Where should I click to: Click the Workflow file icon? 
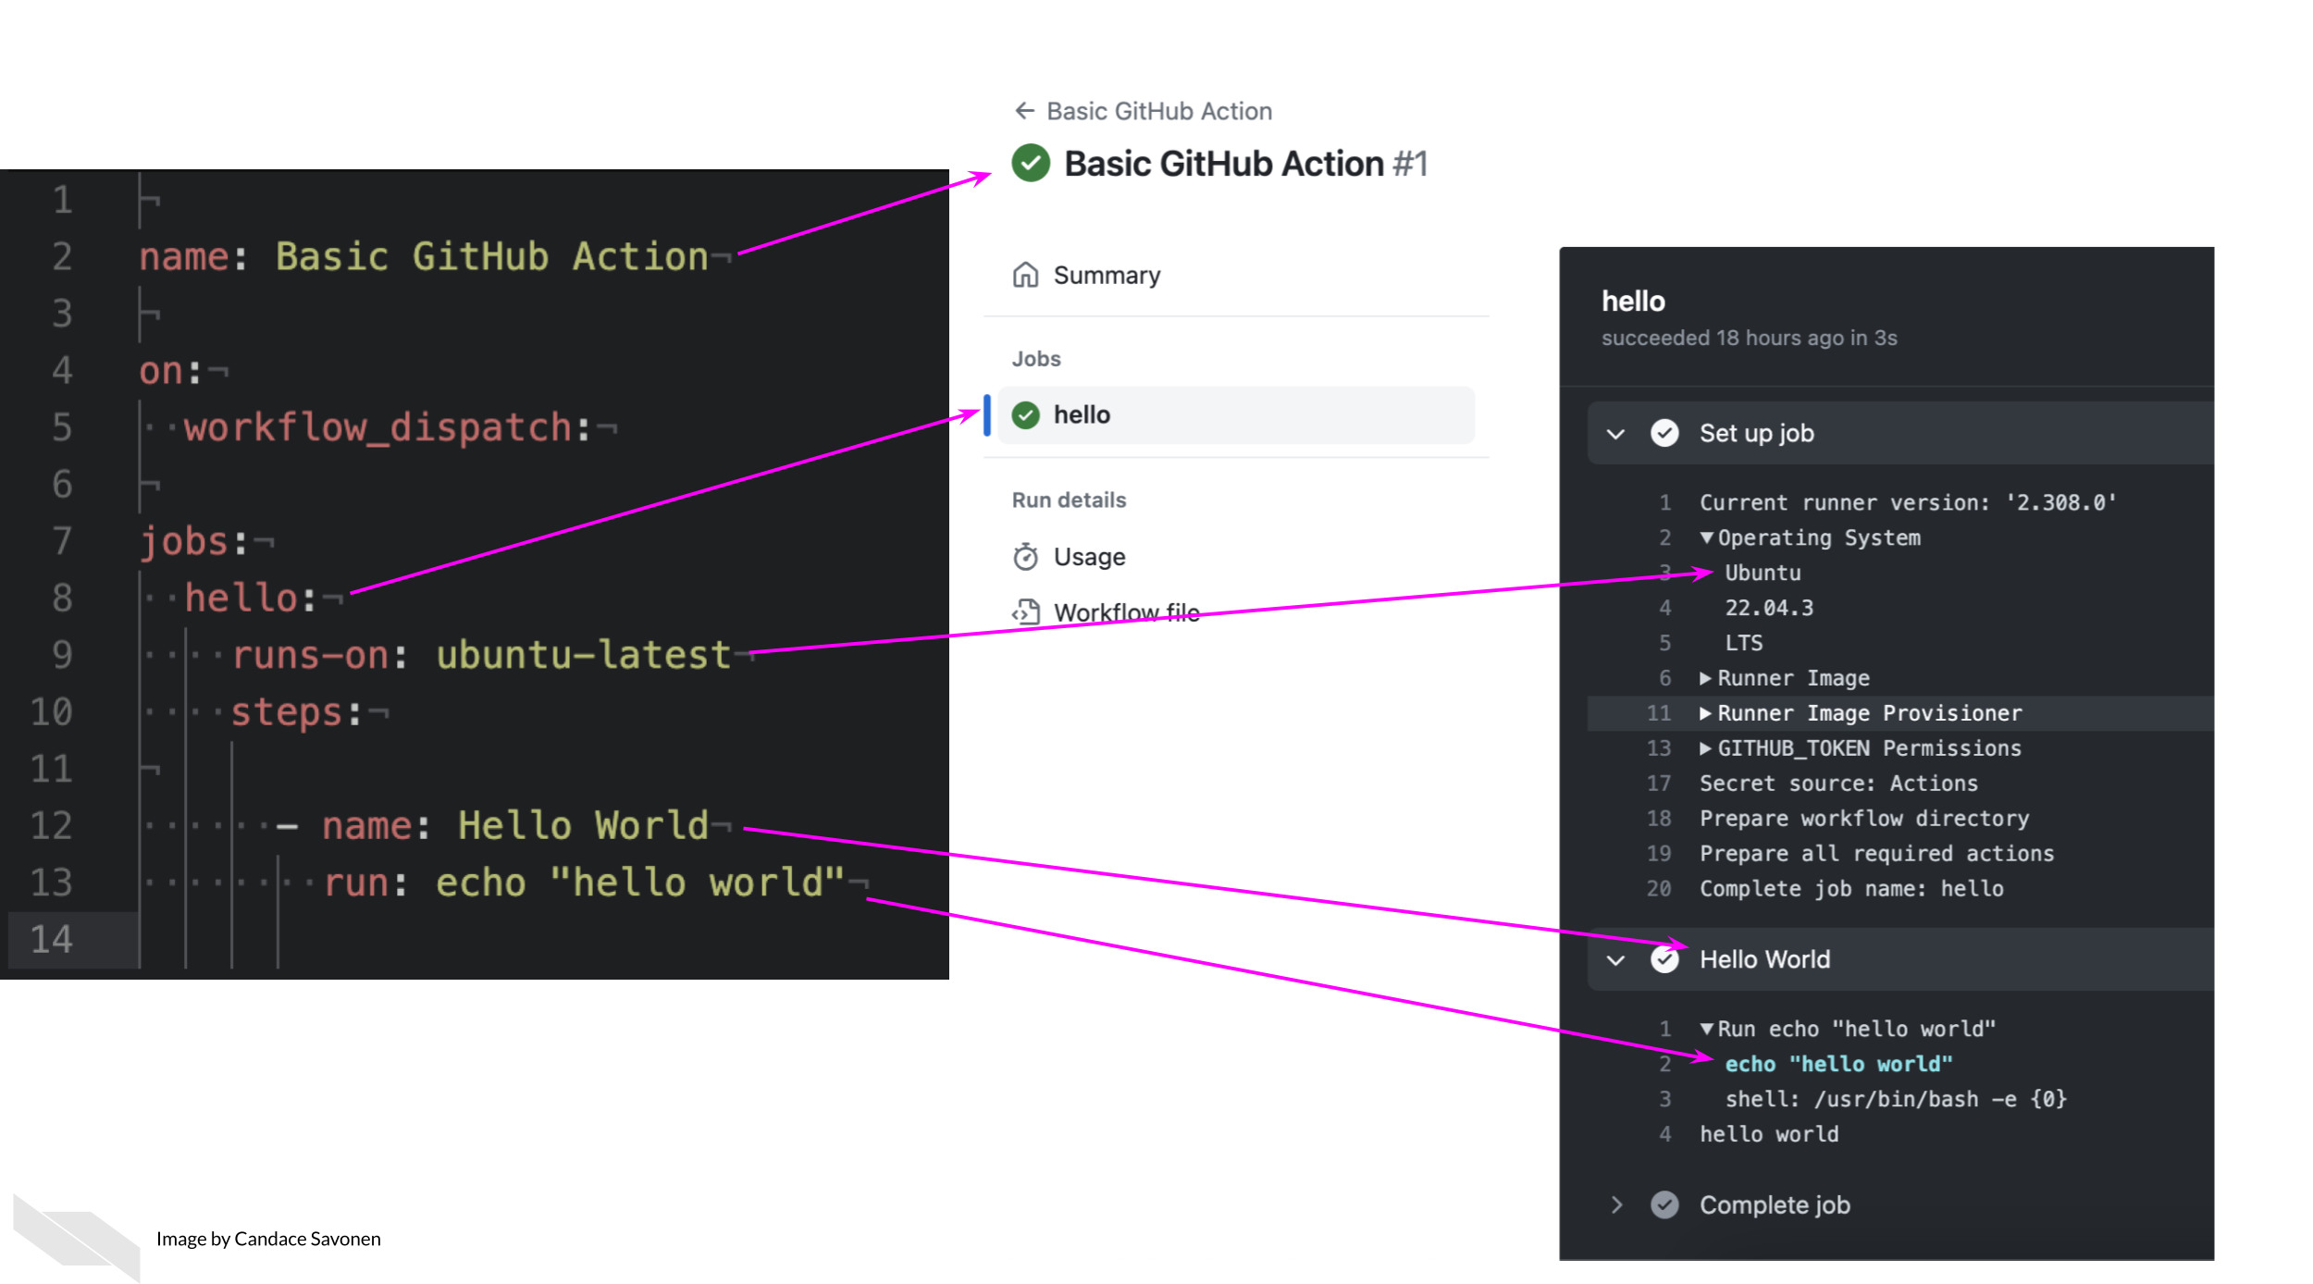coord(1025,612)
